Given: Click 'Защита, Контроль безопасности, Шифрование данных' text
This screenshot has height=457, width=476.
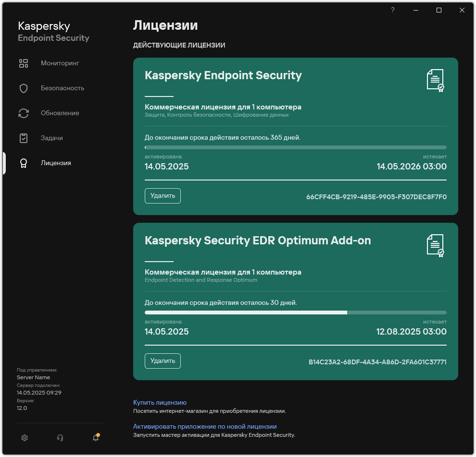Looking at the screenshot, I should tap(217, 115).
